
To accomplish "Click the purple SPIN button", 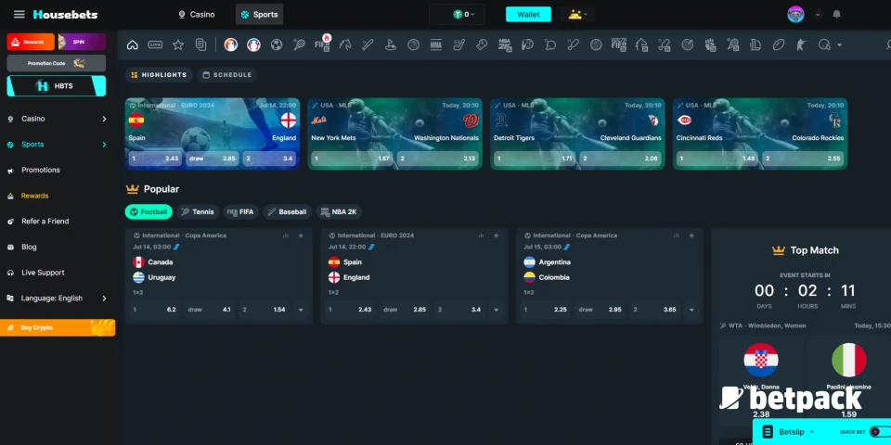I will (x=82, y=42).
